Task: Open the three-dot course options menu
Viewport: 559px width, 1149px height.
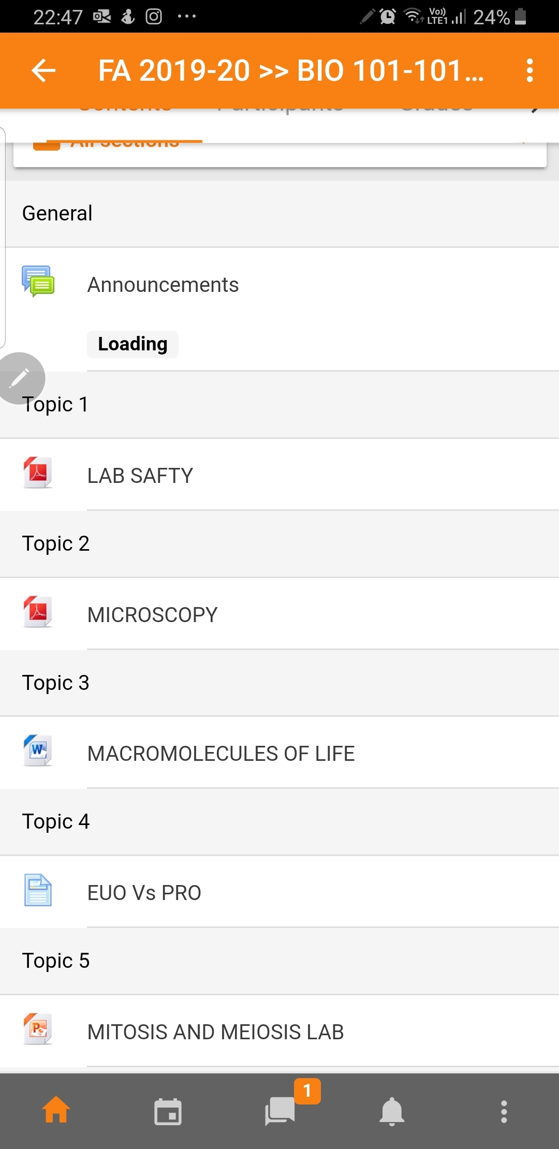Action: (x=529, y=70)
